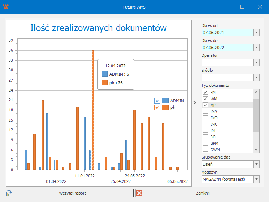
Task: Click the blue ADMIN legend color swatch
Action: [x=165, y=101]
